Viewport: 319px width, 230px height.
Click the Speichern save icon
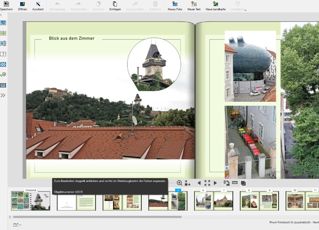6,4
